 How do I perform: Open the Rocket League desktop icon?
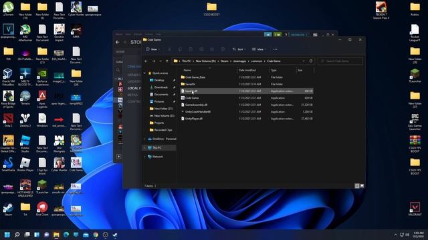pyautogui.click(x=415, y=33)
